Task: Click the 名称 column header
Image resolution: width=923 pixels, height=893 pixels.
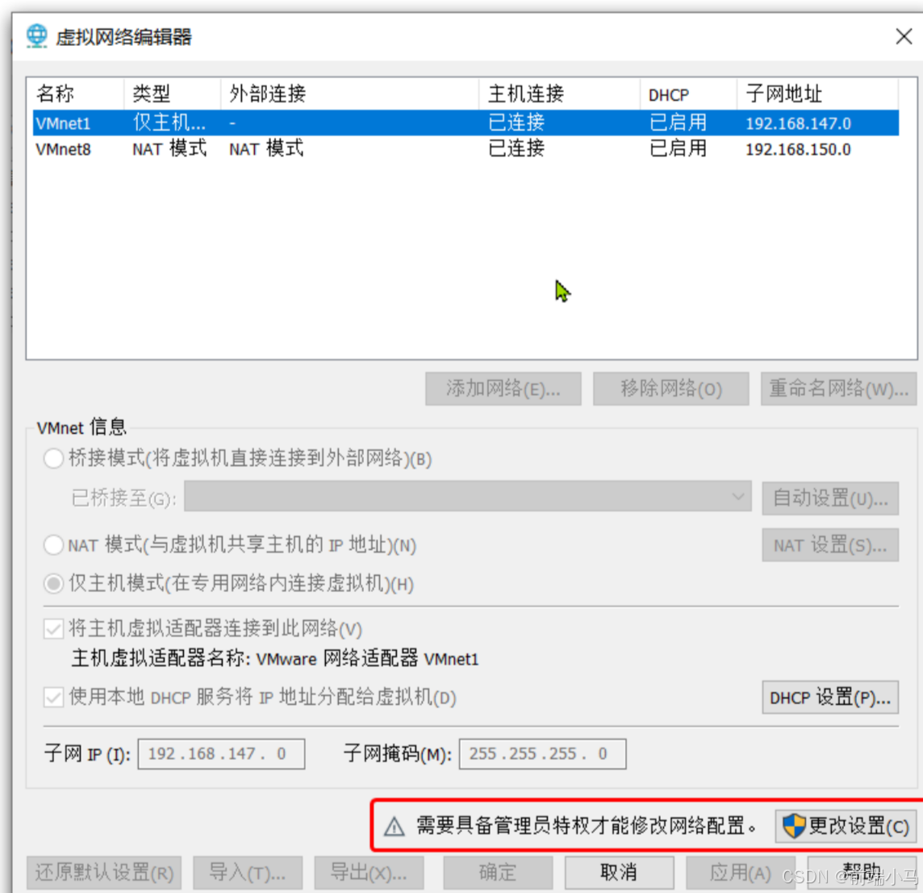Action: (77, 94)
